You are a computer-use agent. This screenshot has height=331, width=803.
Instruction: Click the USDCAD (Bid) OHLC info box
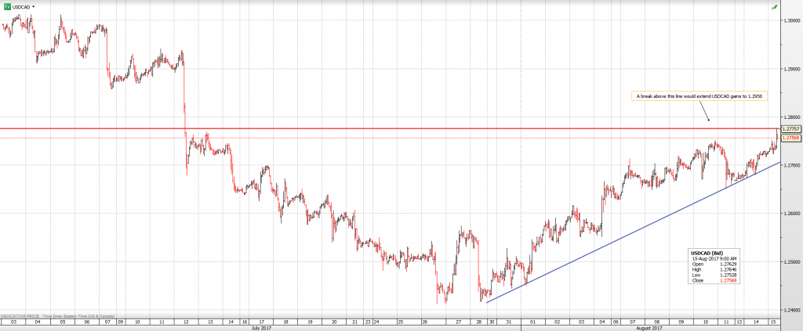715,266
